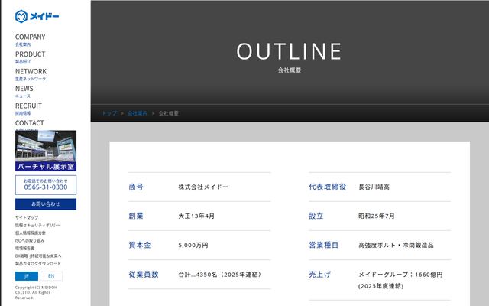Click the メイドー logo
This screenshot has height=306, width=489.
click(37, 16)
